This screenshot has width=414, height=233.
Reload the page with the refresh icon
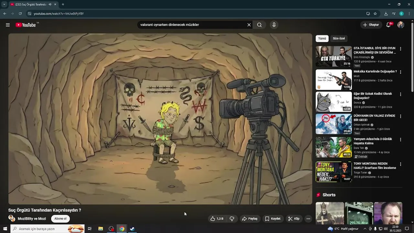(20, 14)
